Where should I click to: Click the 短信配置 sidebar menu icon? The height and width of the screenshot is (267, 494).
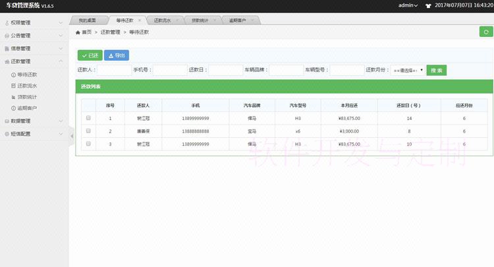[x=7, y=134]
